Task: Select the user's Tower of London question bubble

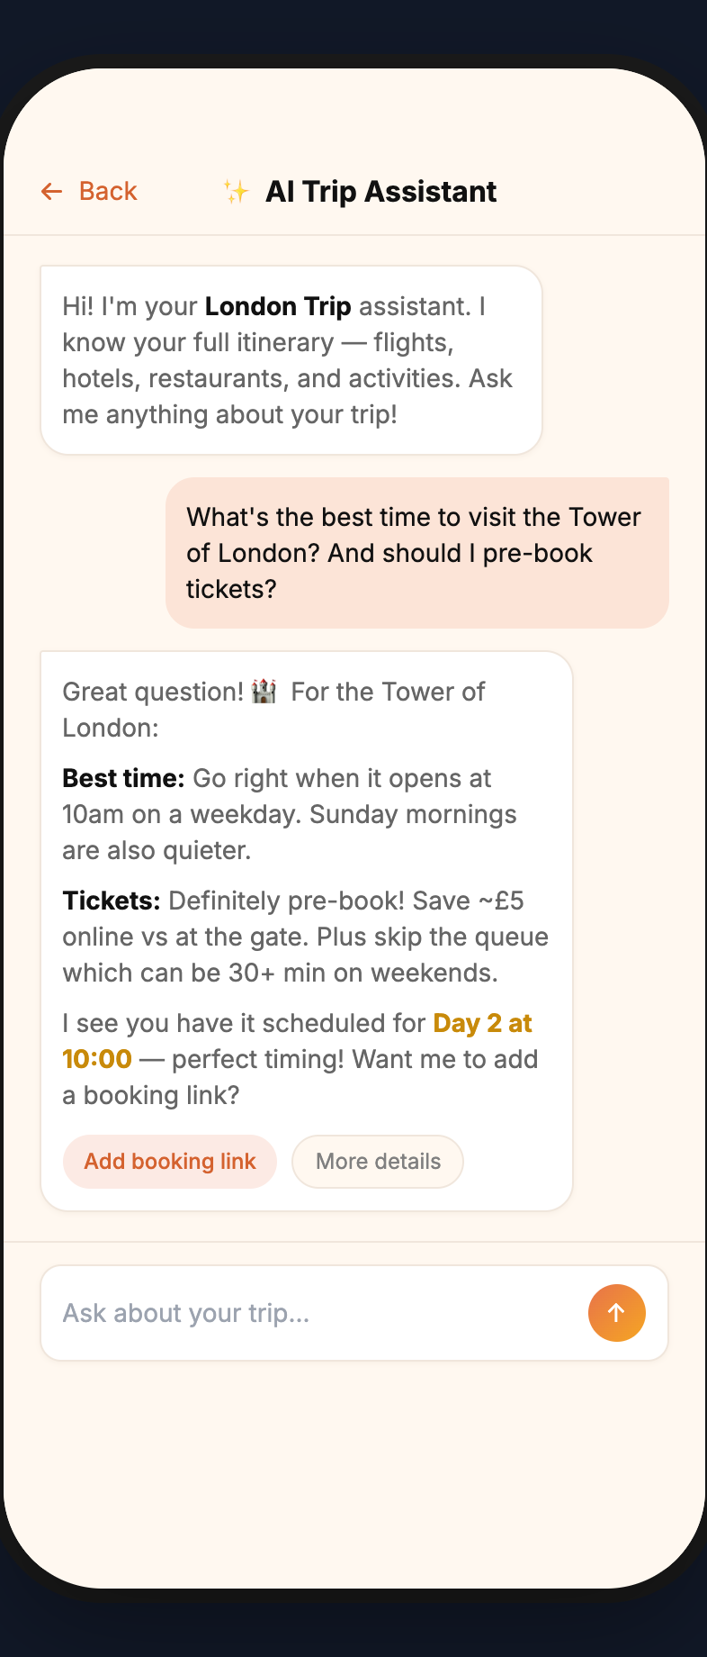Action: pos(416,552)
